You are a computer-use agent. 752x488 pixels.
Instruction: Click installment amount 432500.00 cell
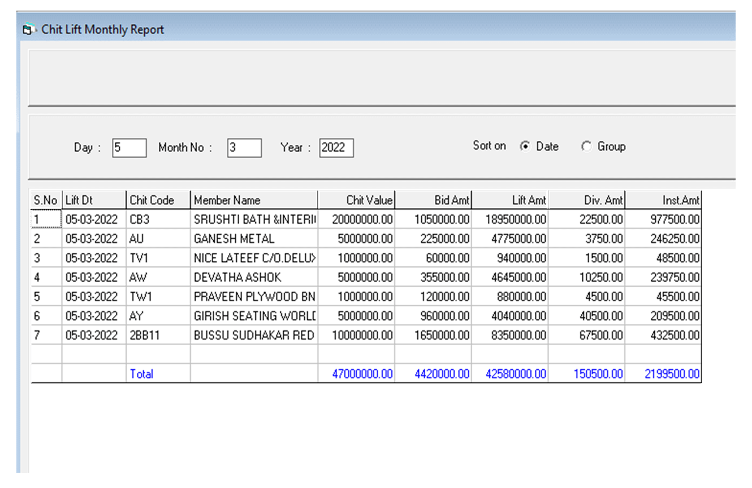664,335
